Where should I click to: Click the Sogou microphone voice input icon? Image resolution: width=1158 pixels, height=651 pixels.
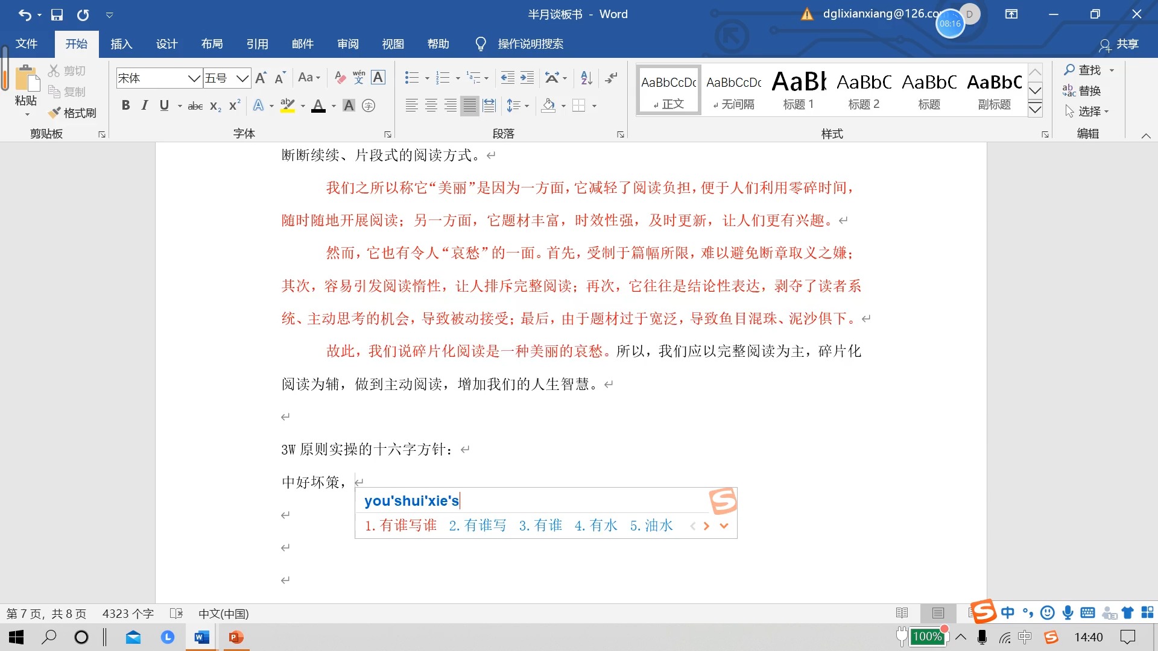(1068, 613)
